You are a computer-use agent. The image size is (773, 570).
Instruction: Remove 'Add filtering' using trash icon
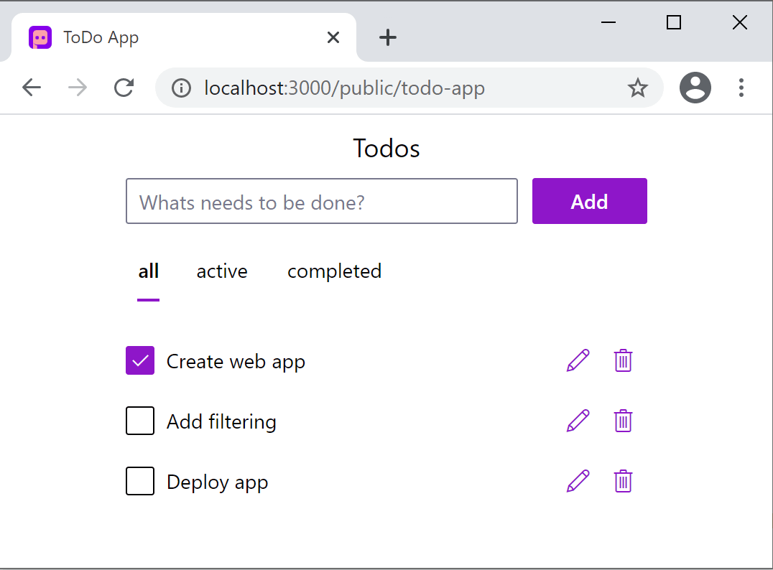pos(623,421)
